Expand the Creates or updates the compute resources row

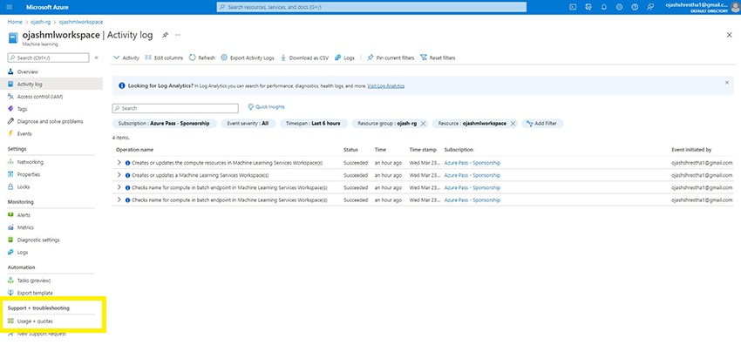point(119,163)
